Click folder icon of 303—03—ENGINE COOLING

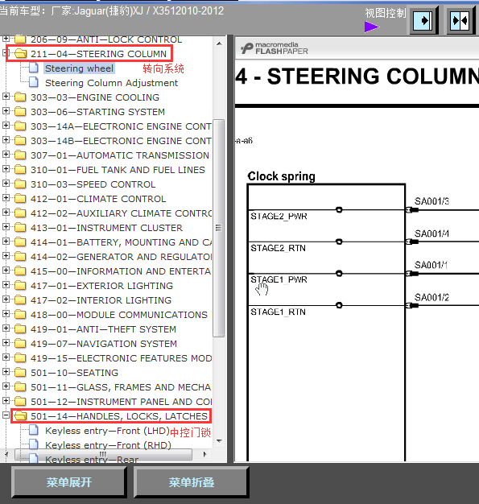[20, 97]
